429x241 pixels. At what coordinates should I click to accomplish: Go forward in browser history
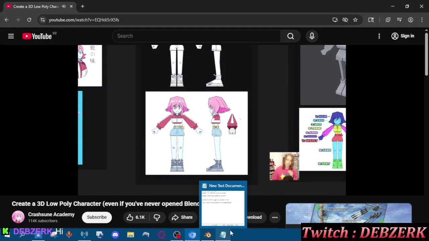point(18,20)
